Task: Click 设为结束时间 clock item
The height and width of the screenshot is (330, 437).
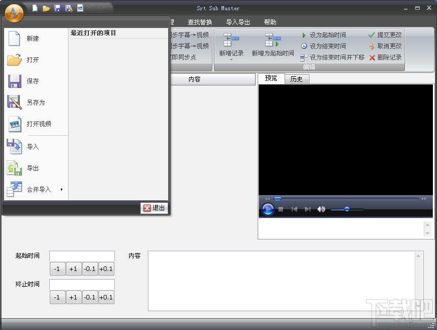Action: point(324,46)
